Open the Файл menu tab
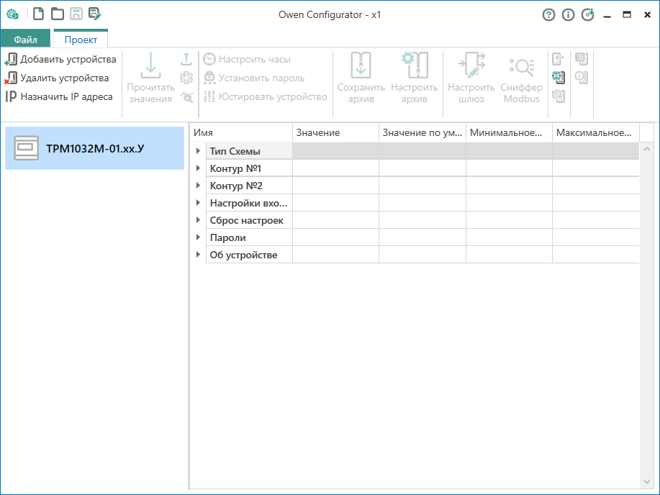This screenshot has width=660, height=495. click(25, 40)
